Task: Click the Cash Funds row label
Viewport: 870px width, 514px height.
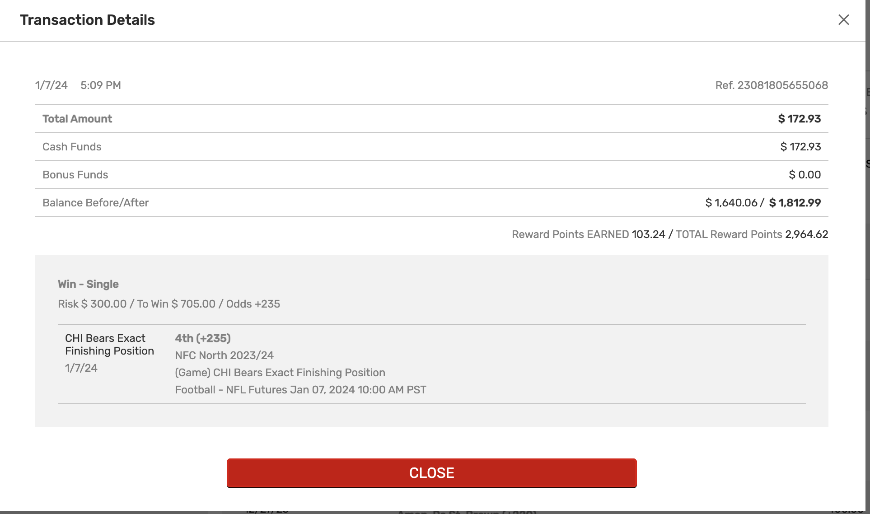Action: 72,147
